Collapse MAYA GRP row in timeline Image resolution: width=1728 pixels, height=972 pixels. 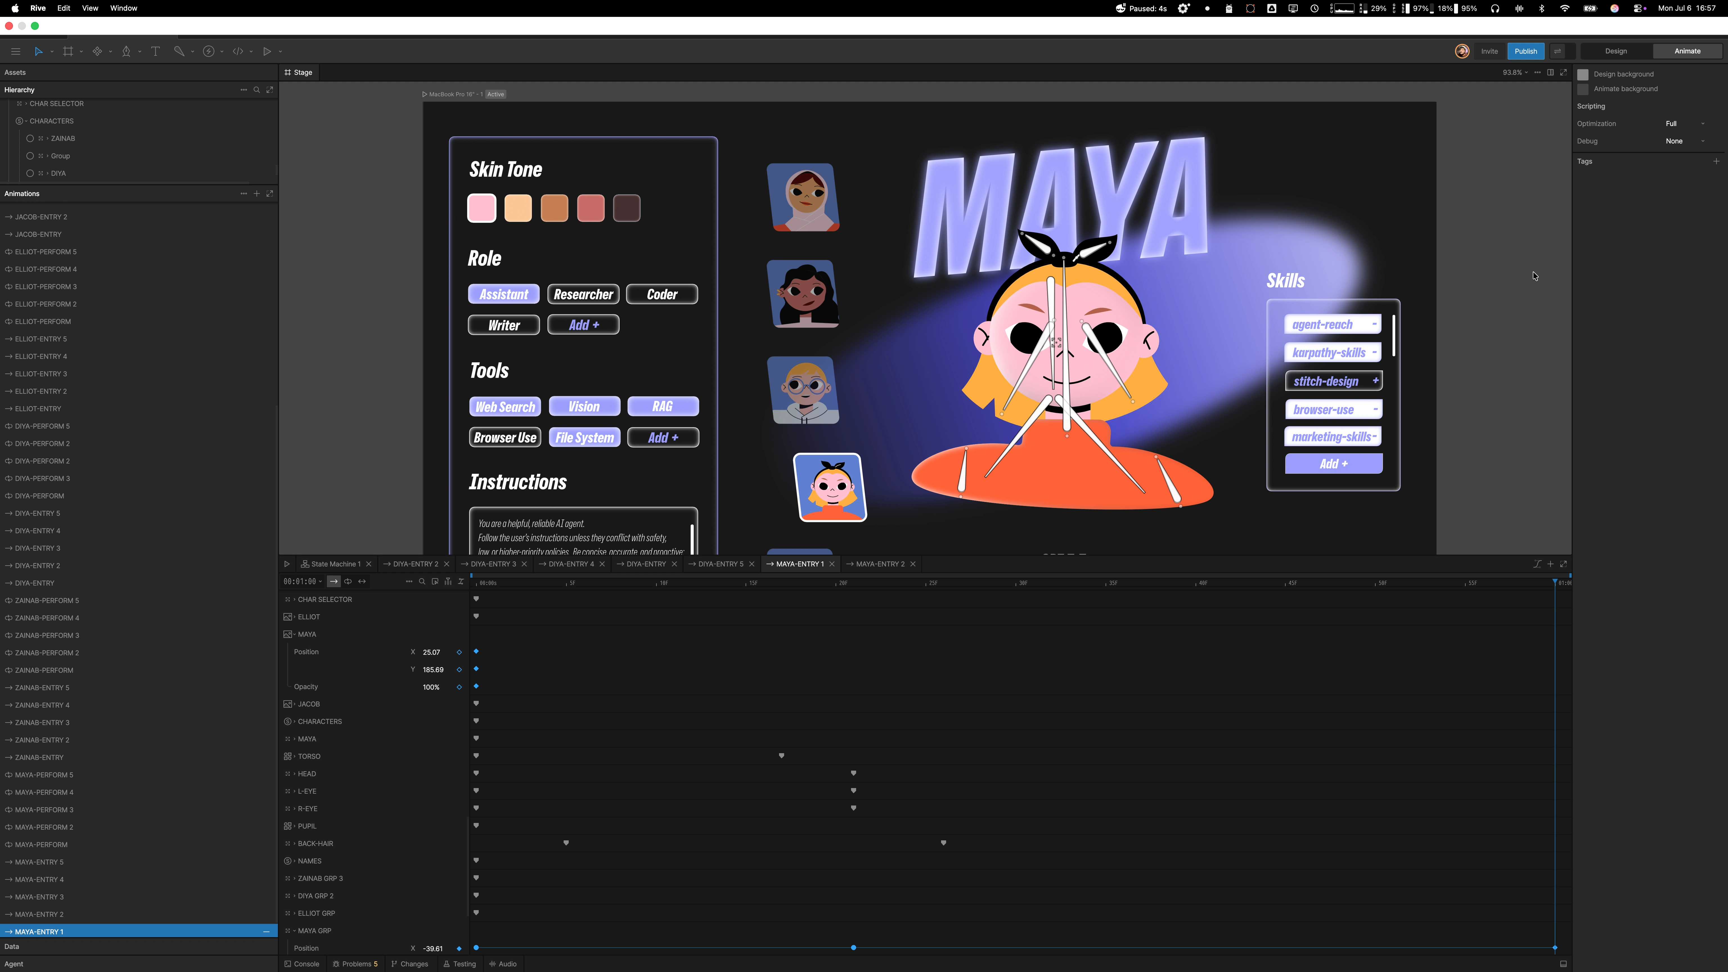[294, 931]
